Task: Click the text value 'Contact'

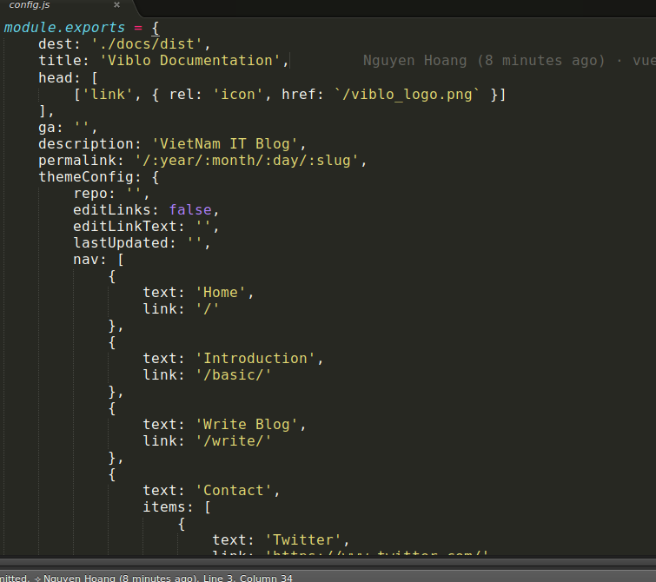Action: click(x=234, y=491)
